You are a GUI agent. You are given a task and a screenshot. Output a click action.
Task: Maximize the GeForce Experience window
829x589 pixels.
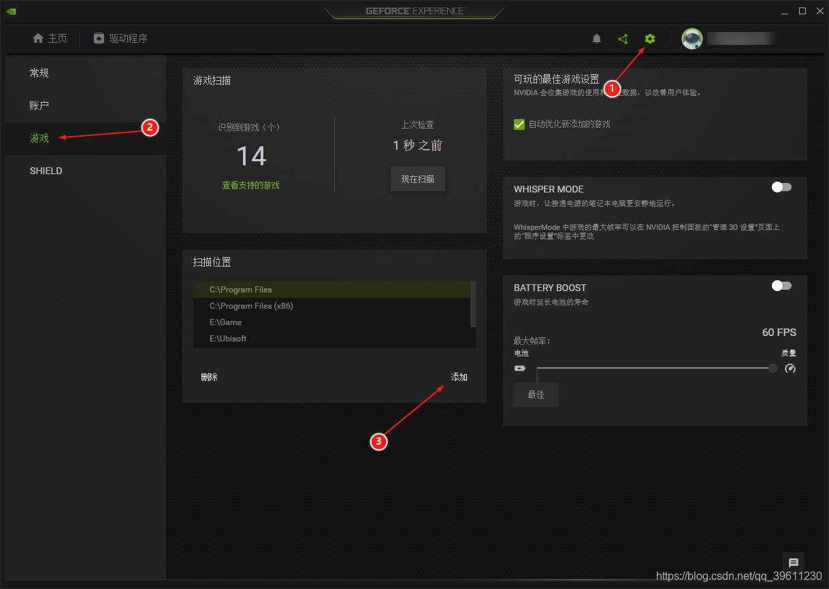pos(802,11)
